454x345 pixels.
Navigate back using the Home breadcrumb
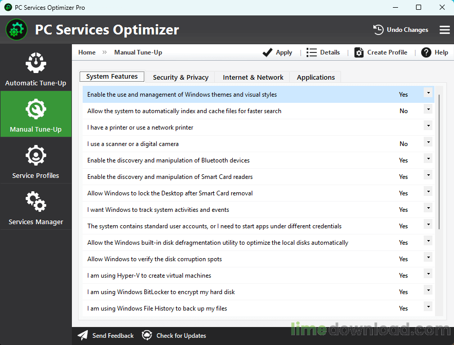[86, 52]
